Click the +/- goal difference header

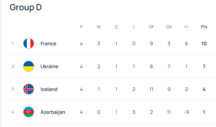click(x=186, y=27)
